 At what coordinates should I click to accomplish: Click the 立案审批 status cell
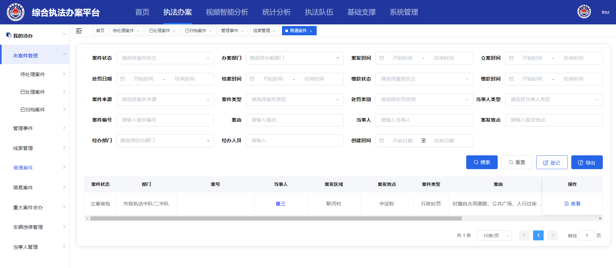(100, 204)
